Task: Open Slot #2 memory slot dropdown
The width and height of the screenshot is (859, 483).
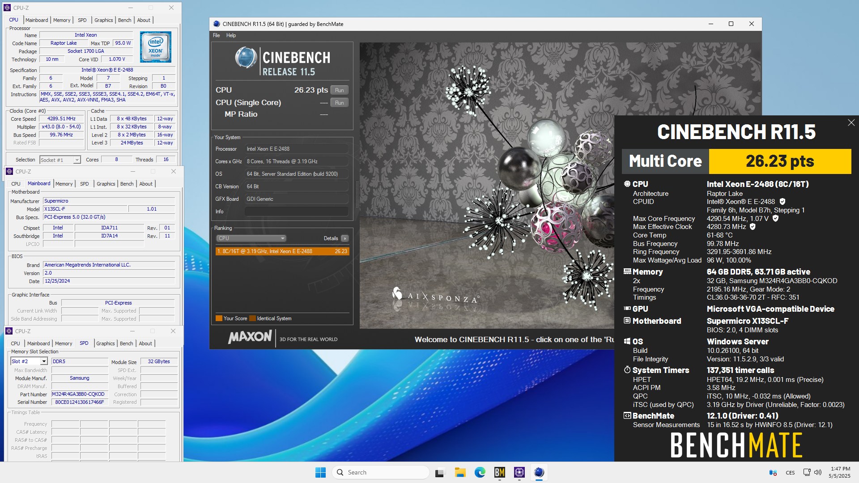Action: coord(29,361)
